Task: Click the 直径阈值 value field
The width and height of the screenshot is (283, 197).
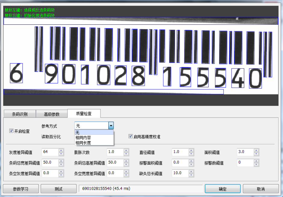Action: [x=180, y=152]
